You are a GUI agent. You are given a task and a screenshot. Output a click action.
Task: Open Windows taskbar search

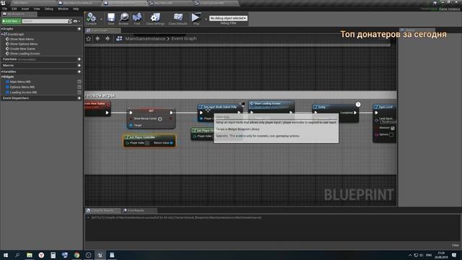(x=17, y=255)
